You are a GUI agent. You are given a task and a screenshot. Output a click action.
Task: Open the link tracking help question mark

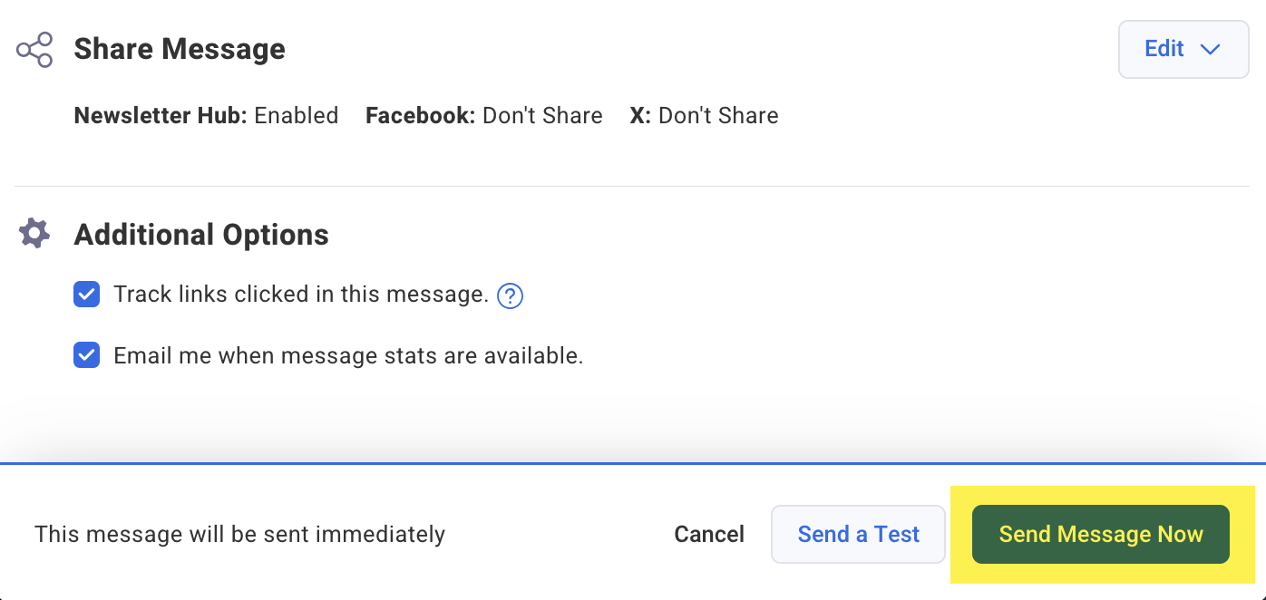click(x=510, y=295)
